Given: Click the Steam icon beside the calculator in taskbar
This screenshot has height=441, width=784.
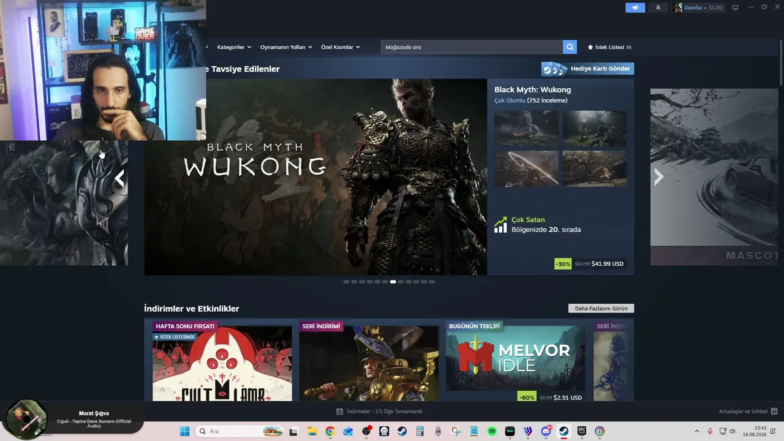Looking at the screenshot, I should (x=402, y=431).
